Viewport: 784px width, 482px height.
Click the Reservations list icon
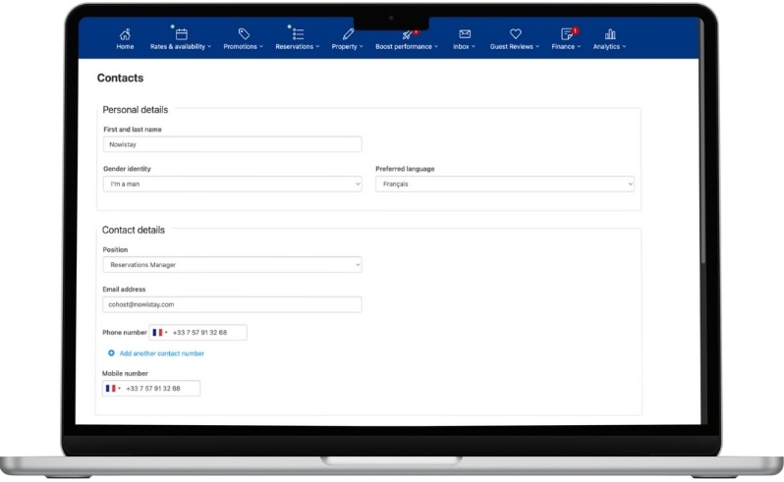[x=298, y=34]
